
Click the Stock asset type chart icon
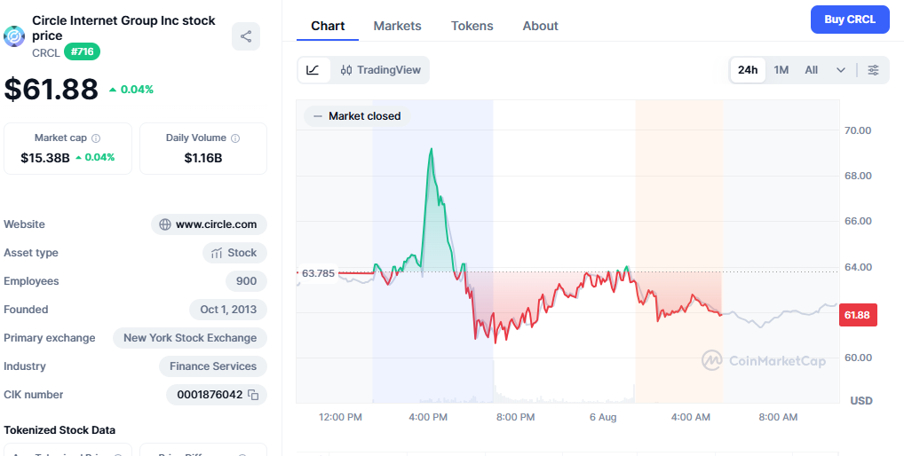(217, 253)
